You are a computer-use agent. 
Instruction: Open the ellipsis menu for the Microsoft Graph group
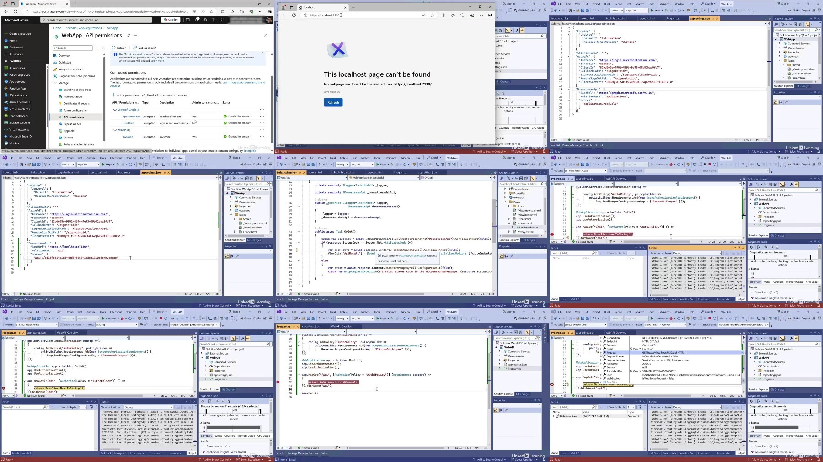(x=262, y=109)
